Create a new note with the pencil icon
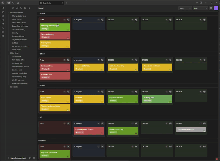220x161 pixels. tap(13, 8)
